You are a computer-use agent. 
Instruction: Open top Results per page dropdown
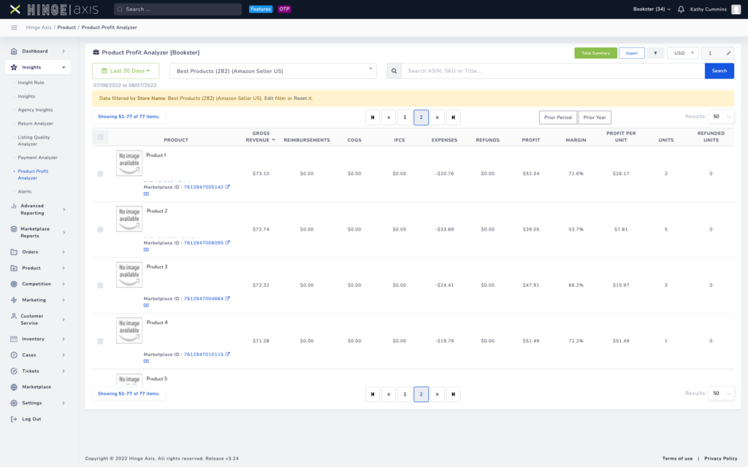[721, 117]
